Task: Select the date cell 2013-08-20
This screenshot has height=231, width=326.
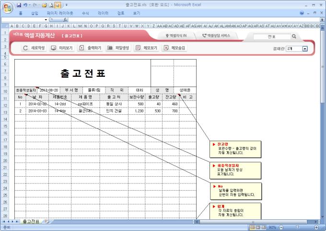Action: coord(48,90)
